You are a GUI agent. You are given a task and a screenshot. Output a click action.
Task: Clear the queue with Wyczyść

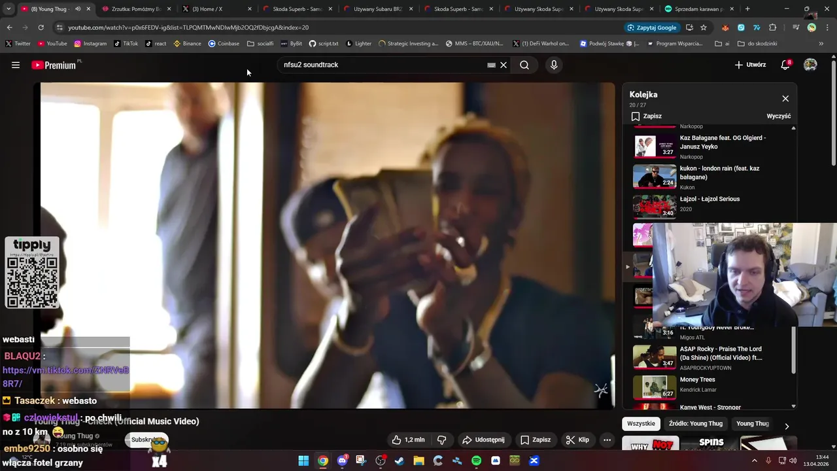tap(778, 116)
